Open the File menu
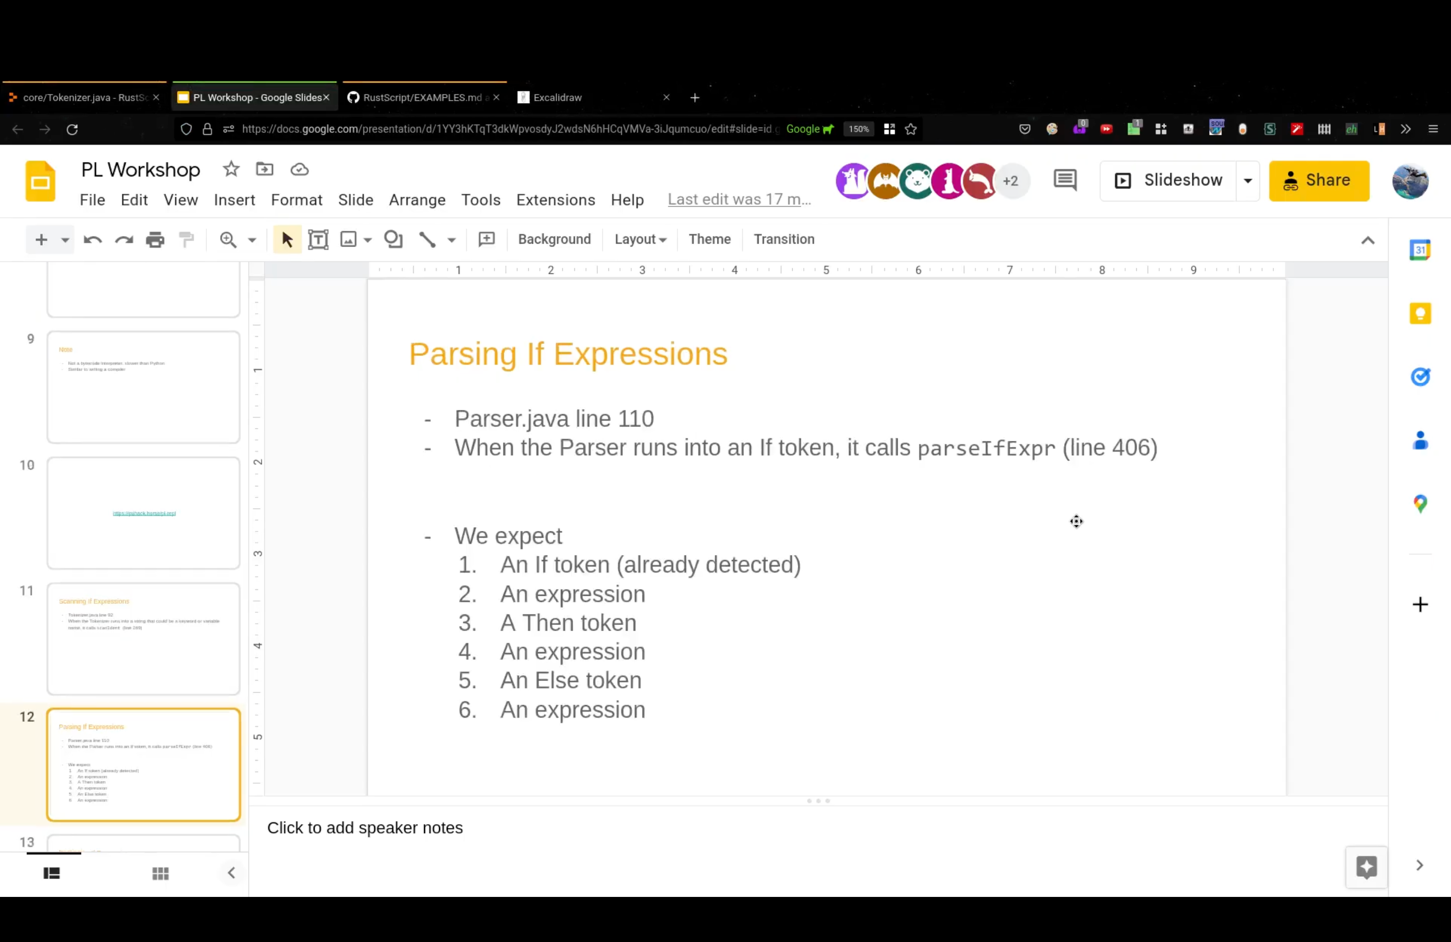The width and height of the screenshot is (1451, 942). pyautogui.click(x=93, y=200)
